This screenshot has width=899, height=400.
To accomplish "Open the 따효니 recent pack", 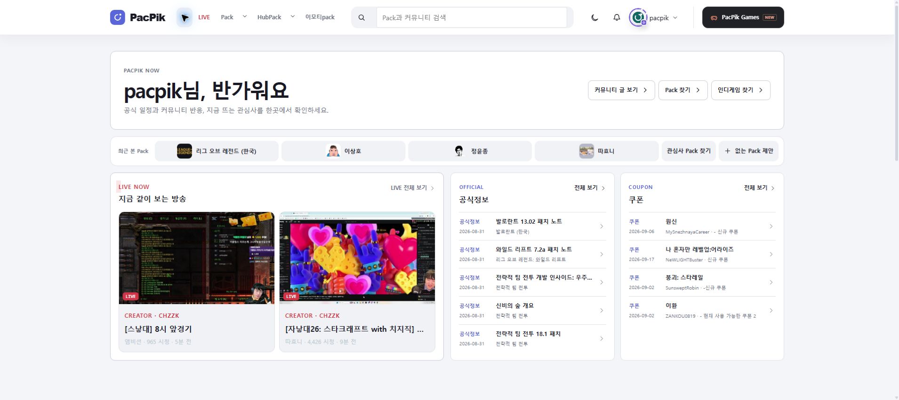I will 596,151.
